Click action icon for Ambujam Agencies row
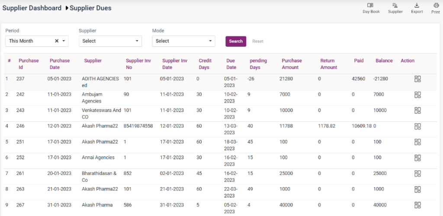This screenshot has width=443, height=216. coord(417,94)
